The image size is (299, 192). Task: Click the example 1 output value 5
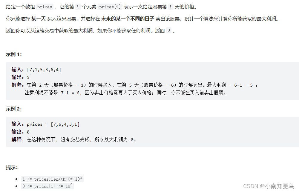tap(28, 77)
